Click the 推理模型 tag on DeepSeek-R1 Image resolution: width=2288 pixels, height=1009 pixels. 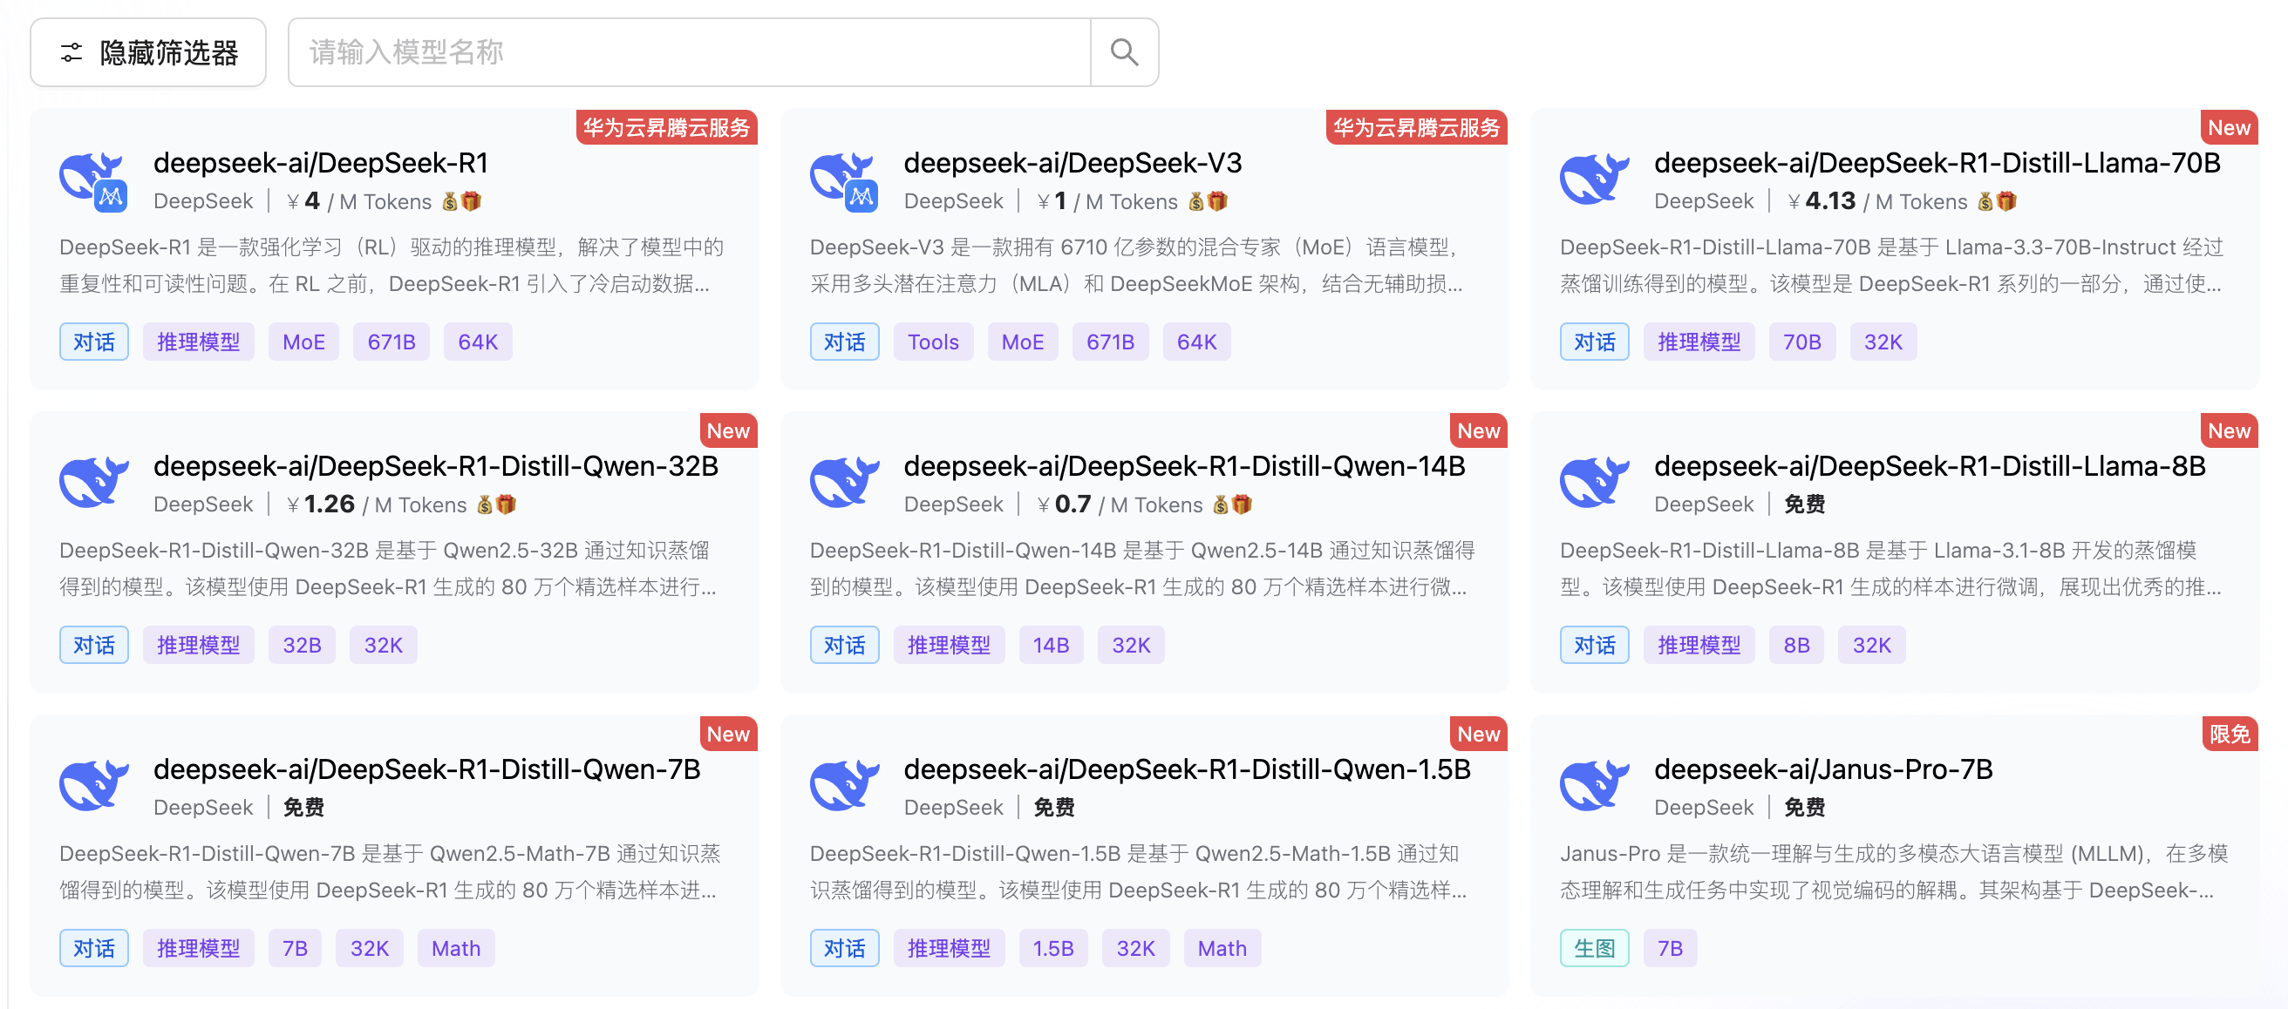point(198,342)
